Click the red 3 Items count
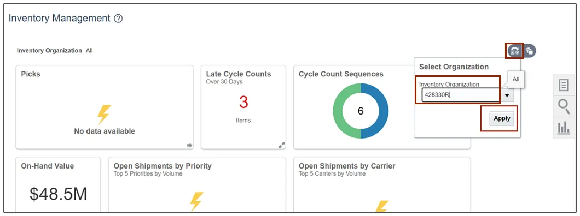 coord(243,102)
